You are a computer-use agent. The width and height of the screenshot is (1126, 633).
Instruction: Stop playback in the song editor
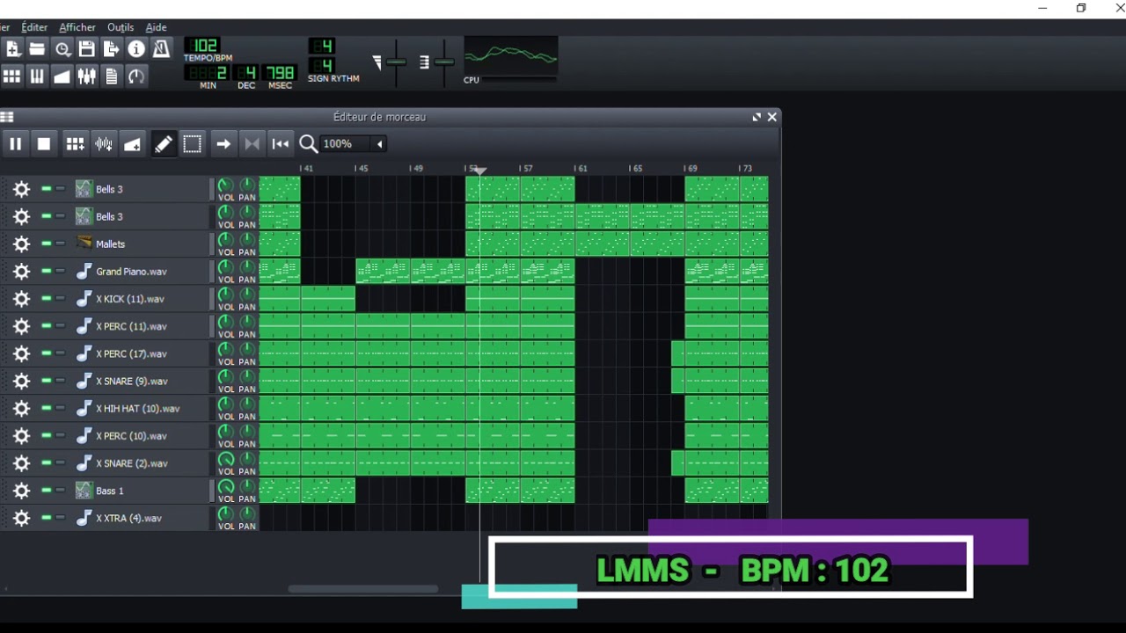[x=44, y=144]
